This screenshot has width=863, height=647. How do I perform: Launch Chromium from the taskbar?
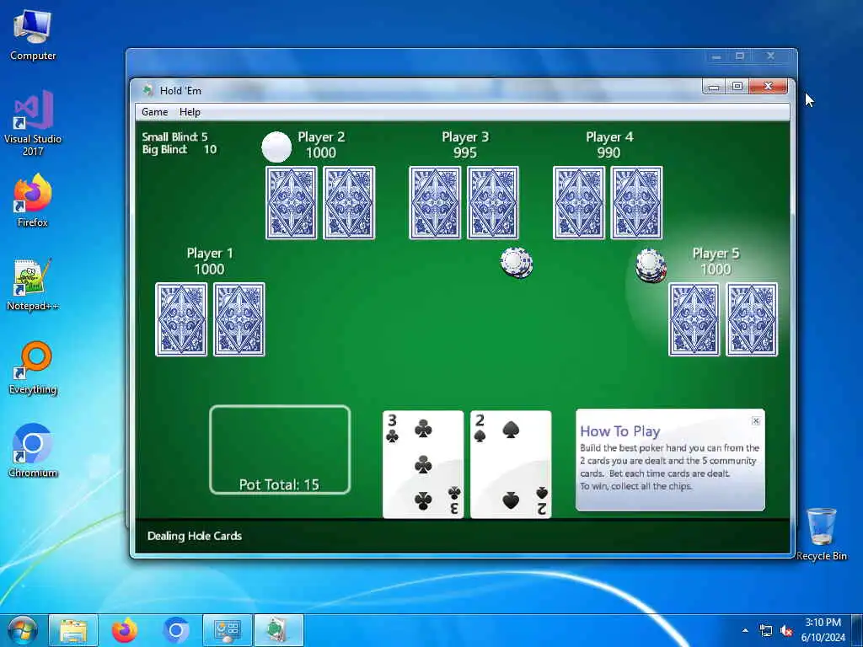click(x=175, y=630)
